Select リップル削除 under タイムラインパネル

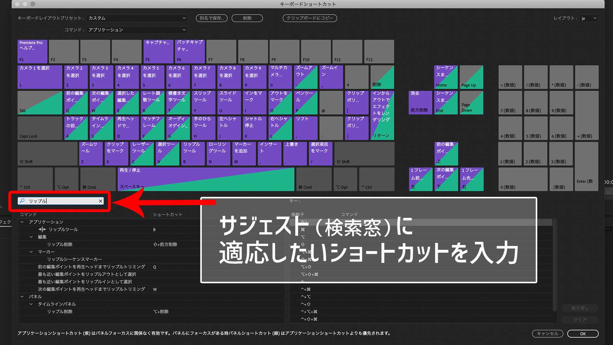(151, 311)
